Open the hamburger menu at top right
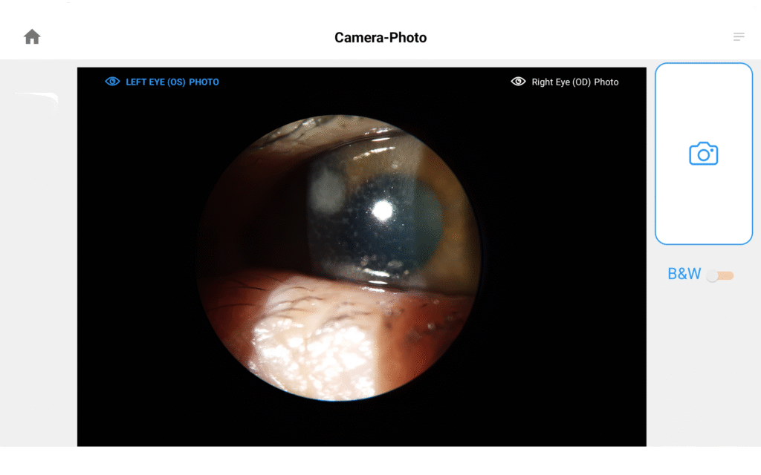The width and height of the screenshot is (761, 475). 739,37
